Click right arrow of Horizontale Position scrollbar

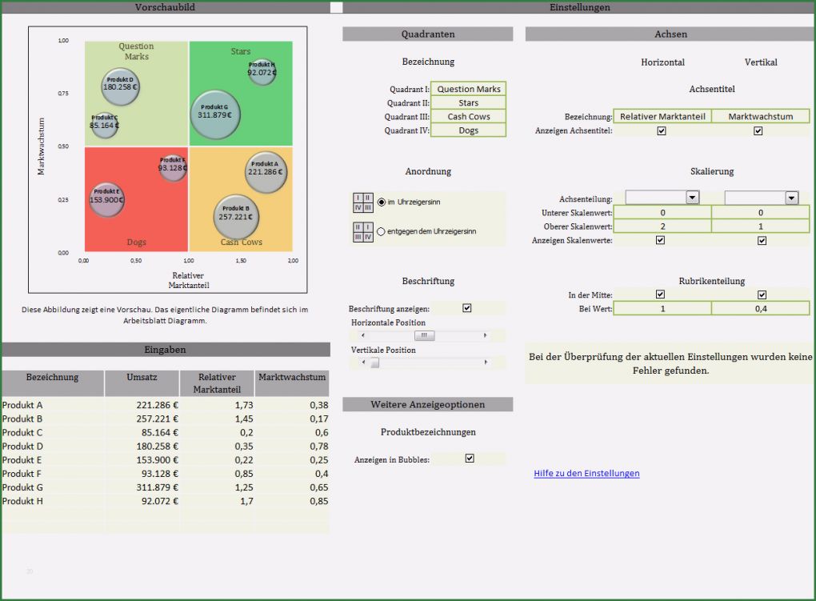tap(485, 336)
